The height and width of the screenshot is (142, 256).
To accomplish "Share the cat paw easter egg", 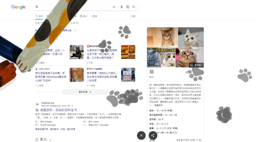I will [x=153, y=135].
